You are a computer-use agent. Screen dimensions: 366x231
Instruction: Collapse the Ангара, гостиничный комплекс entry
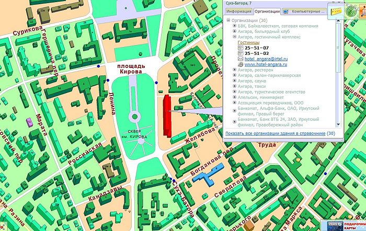point(234,37)
